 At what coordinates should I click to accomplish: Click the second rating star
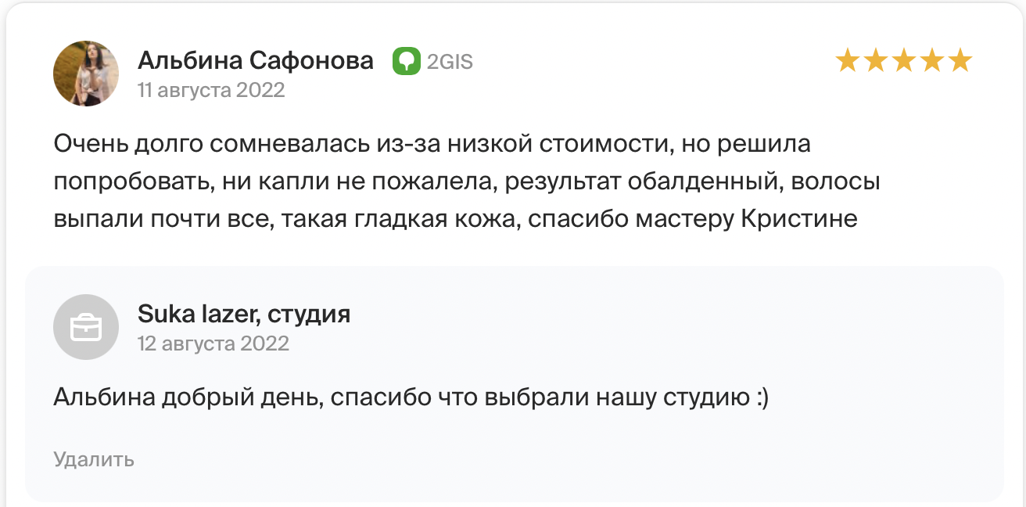point(875,60)
